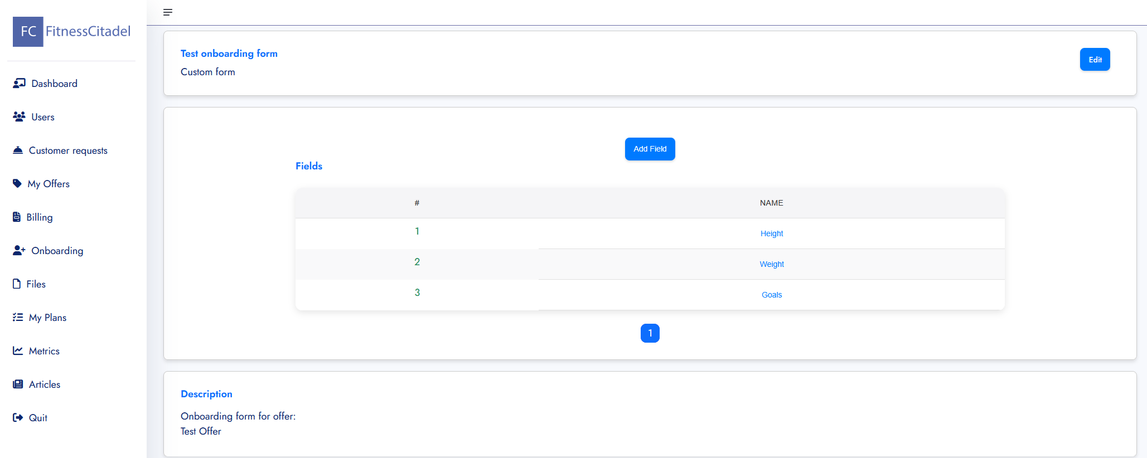Go to My Plans in the sidebar
1147x458 pixels.
pos(47,318)
